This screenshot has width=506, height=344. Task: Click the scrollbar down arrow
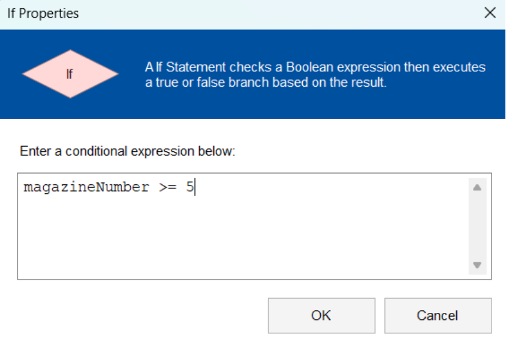coord(477,265)
